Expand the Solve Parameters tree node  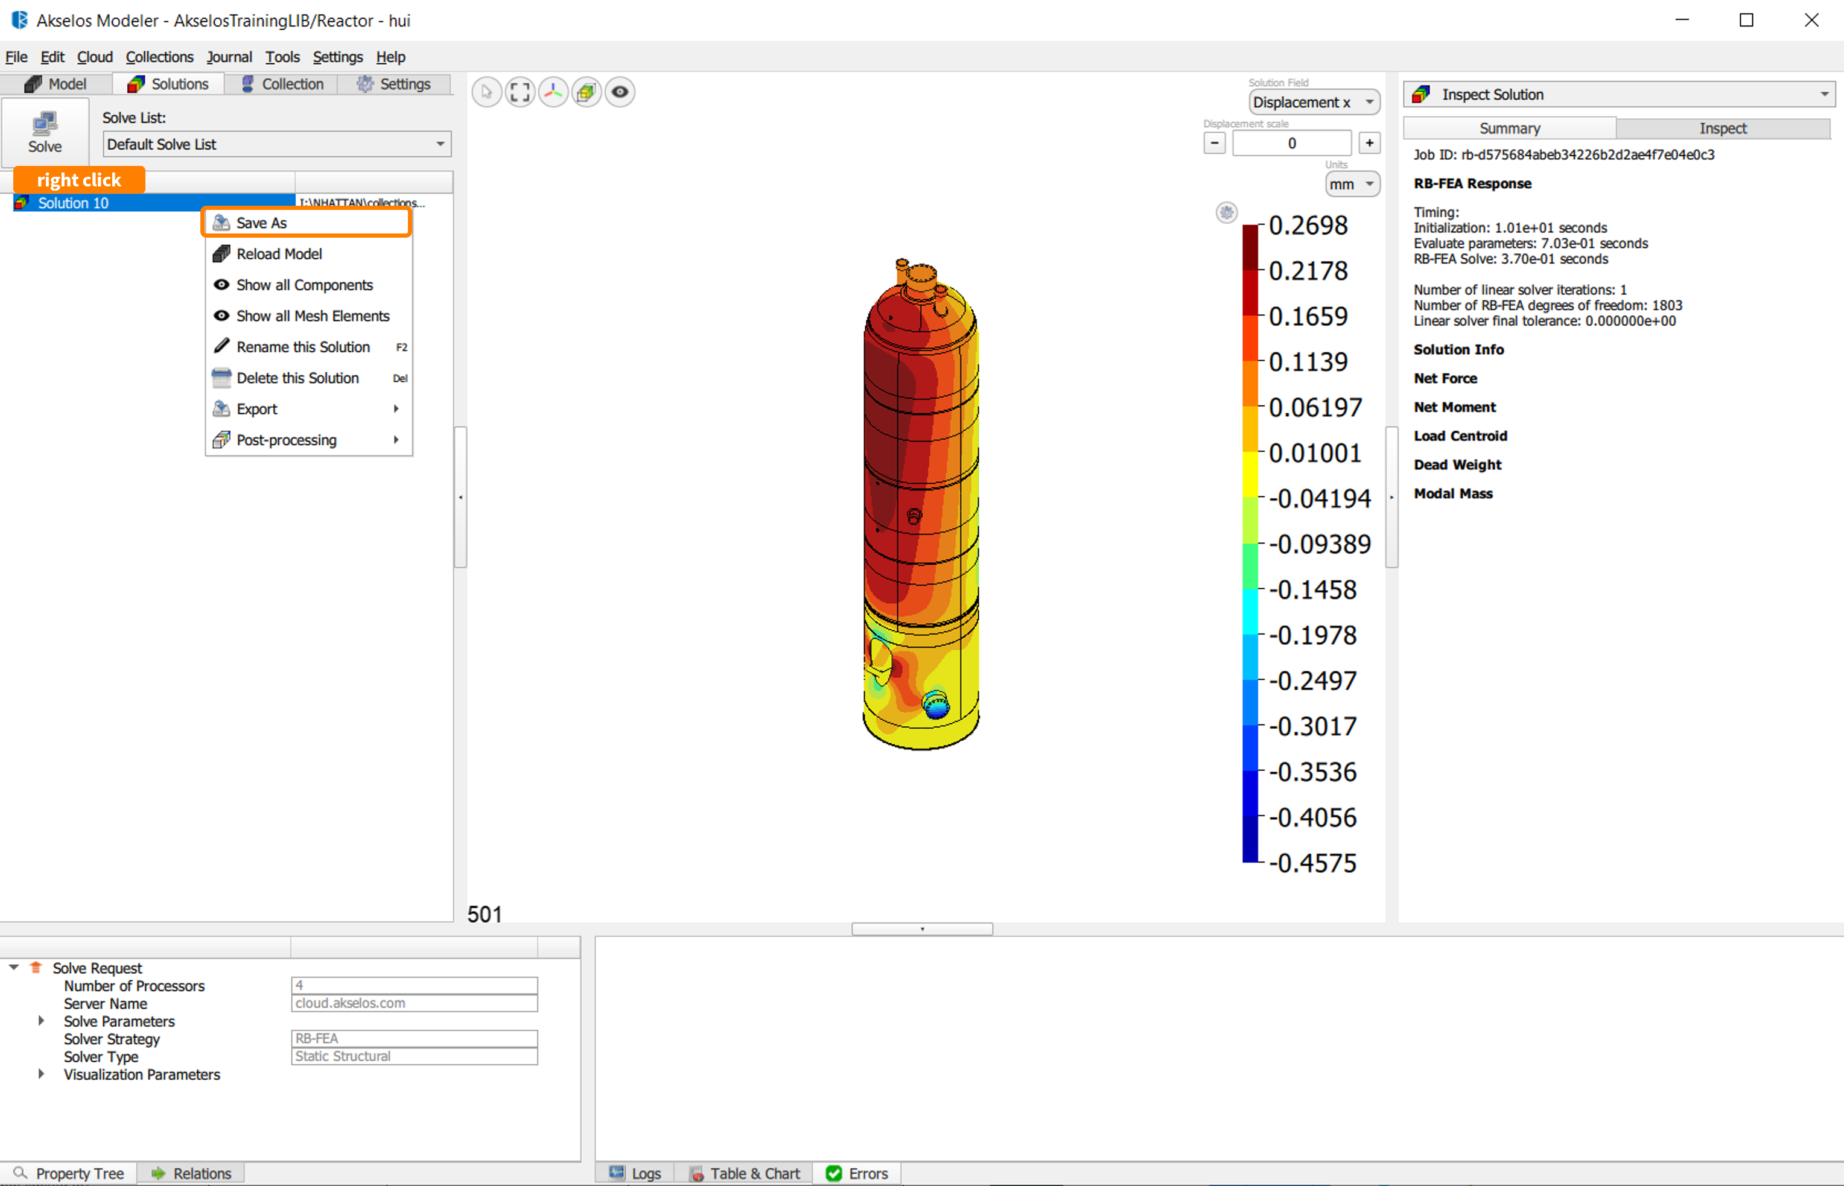coord(42,1021)
